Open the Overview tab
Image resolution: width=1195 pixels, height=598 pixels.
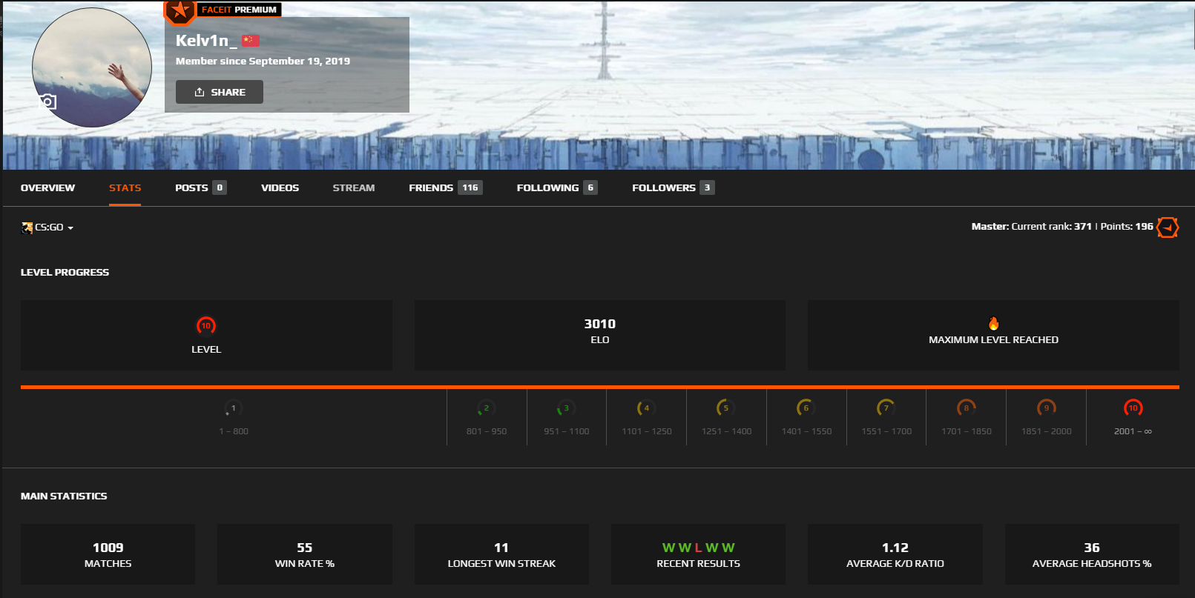[47, 187]
